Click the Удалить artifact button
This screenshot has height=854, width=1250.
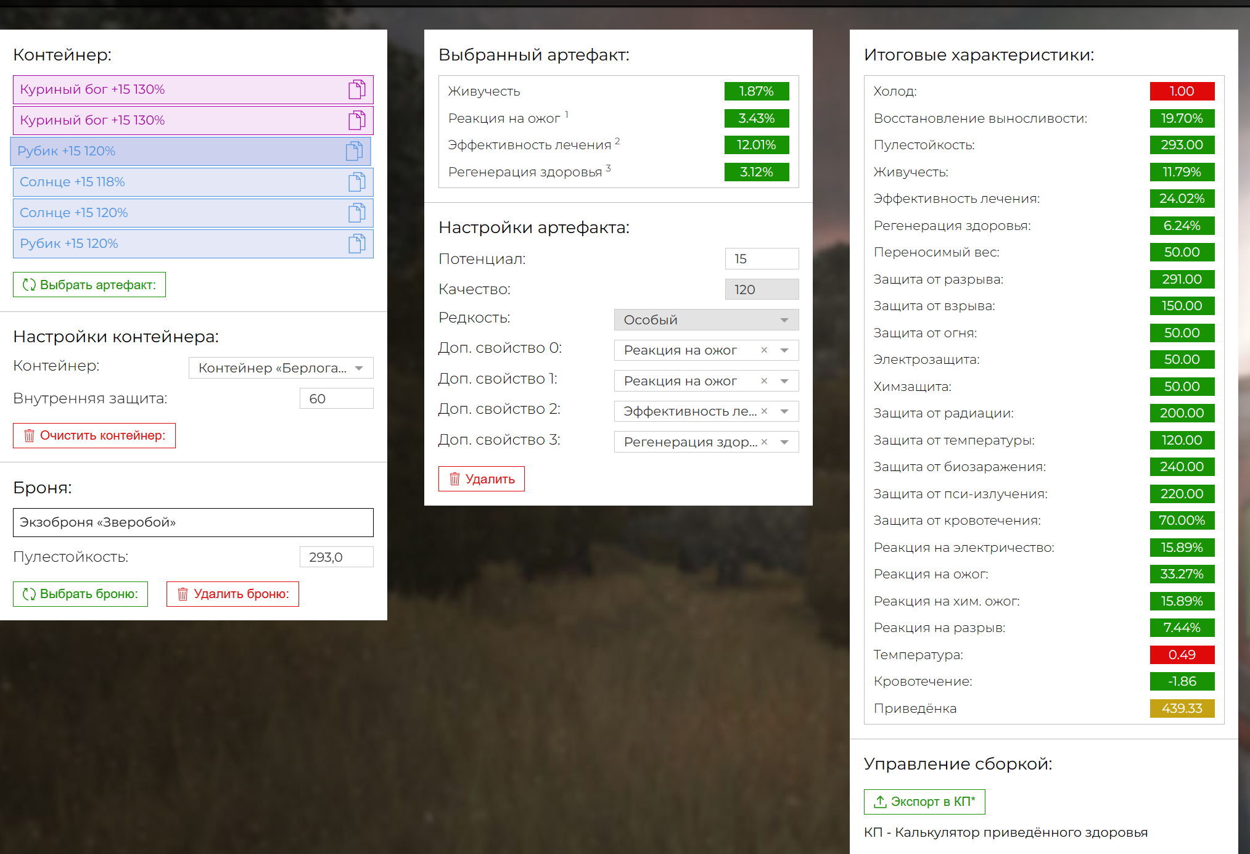pos(482,479)
